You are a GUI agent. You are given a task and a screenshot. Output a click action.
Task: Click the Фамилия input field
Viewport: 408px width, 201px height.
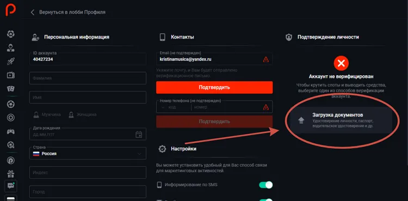pyautogui.click(x=88, y=78)
